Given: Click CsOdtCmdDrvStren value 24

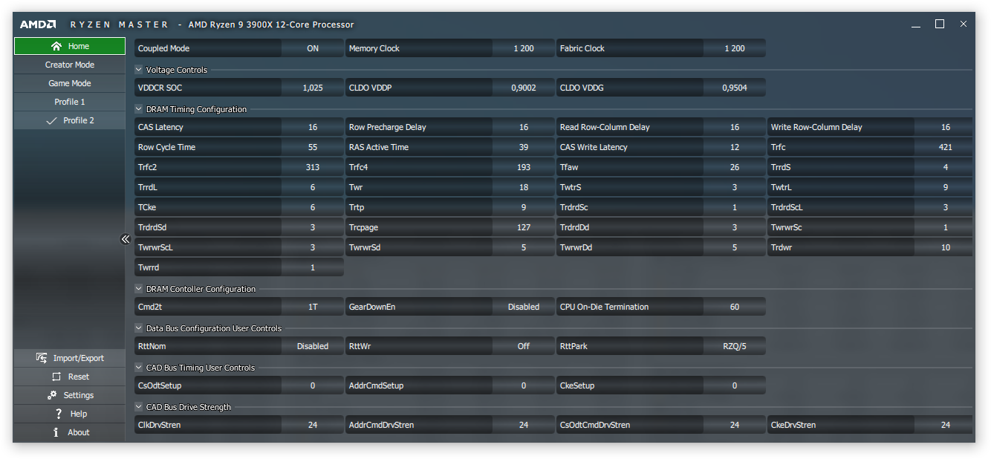Looking at the screenshot, I should pos(735,425).
